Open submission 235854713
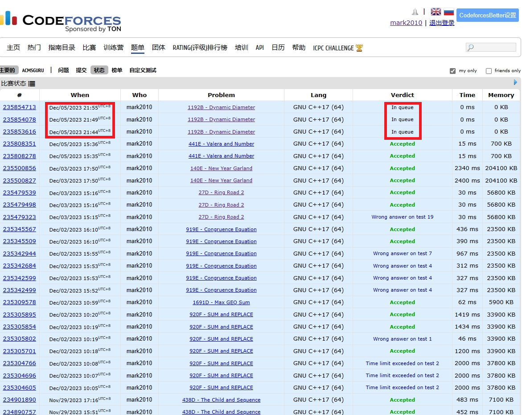The image size is (522, 415). pos(20,107)
